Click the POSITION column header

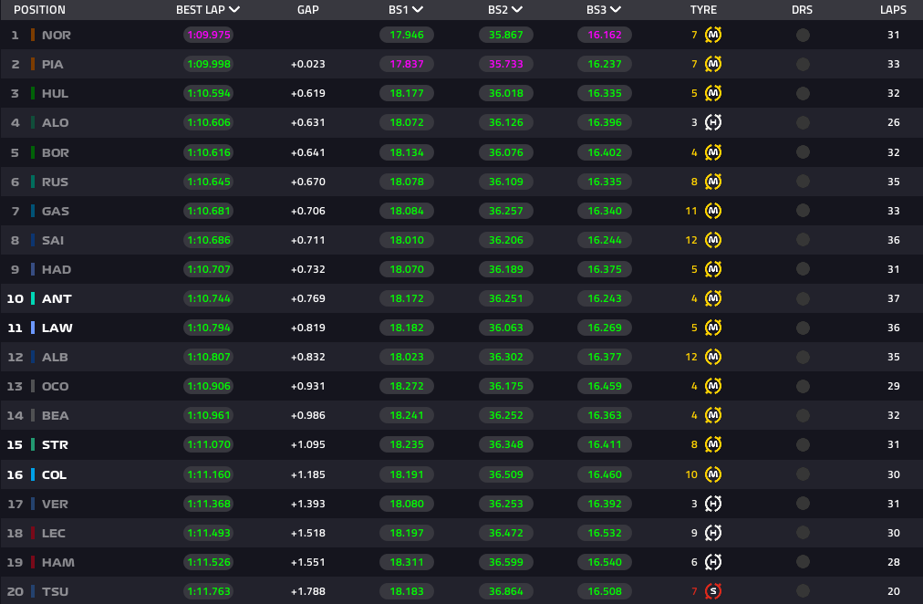pyautogui.click(x=39, y=10)
